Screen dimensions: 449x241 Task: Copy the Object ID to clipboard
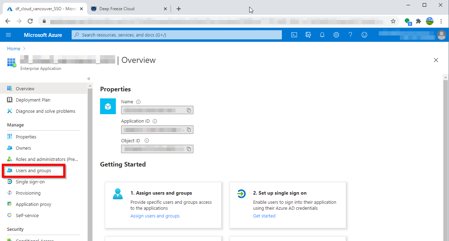pos(189,149)
